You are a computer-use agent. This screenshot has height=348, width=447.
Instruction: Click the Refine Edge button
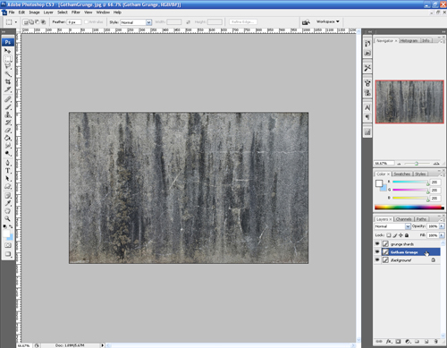pos(243,22)
